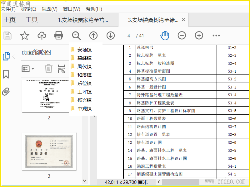The width and height of the screenshot is (250, 187).
Task: Click 钢筋混凝土圆管涵构造图 entry
Action: click(160, 174)
